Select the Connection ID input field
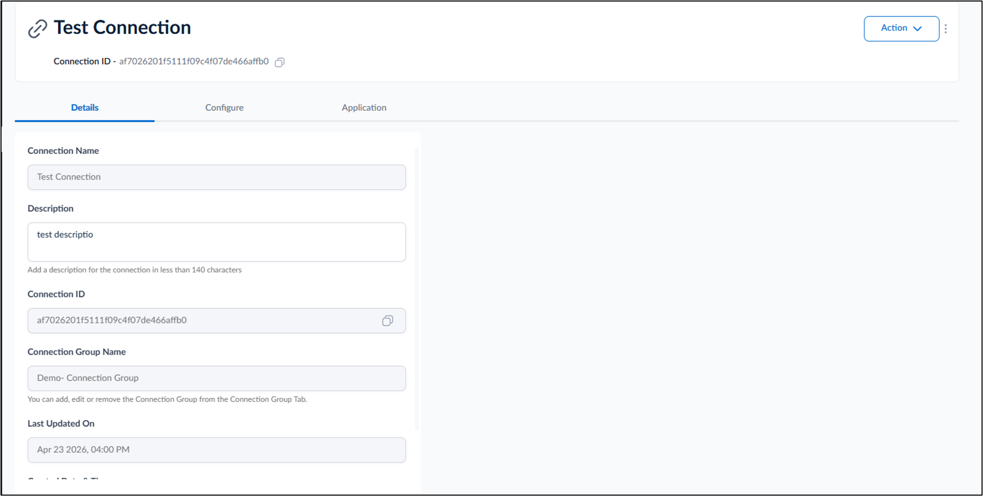Viewport: 983px width, 496px height. (217, 321)
